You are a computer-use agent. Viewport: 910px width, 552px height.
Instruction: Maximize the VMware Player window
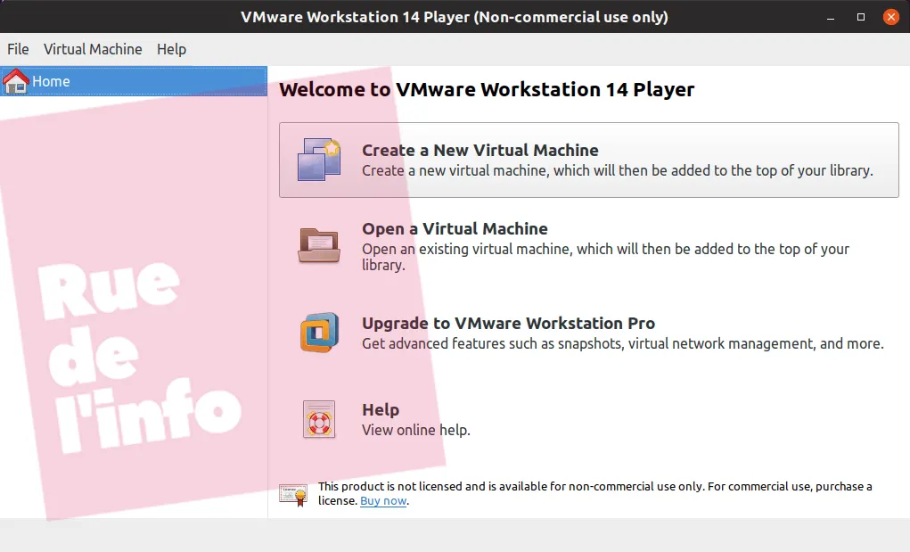pyautogui.click(x=861, y=17)
